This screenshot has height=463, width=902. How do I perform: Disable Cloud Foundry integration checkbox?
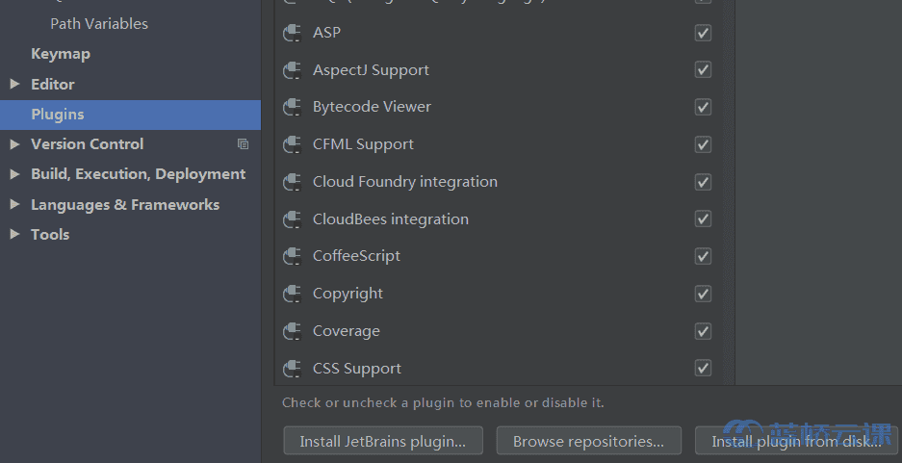point(703,182)
